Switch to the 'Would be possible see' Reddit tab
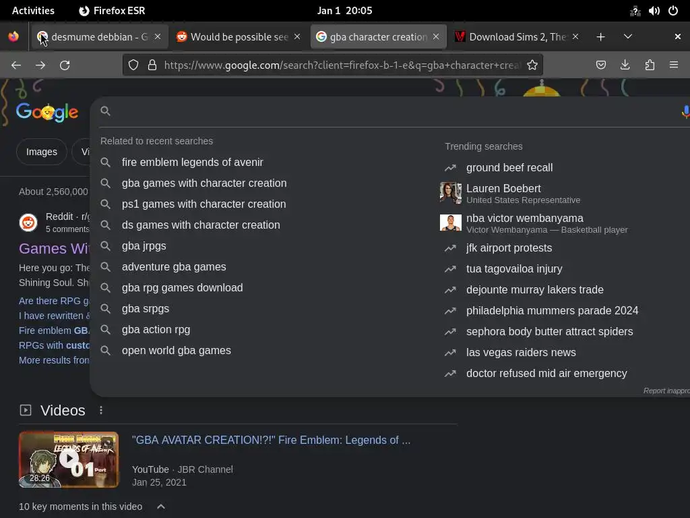 tap(239, 37)
